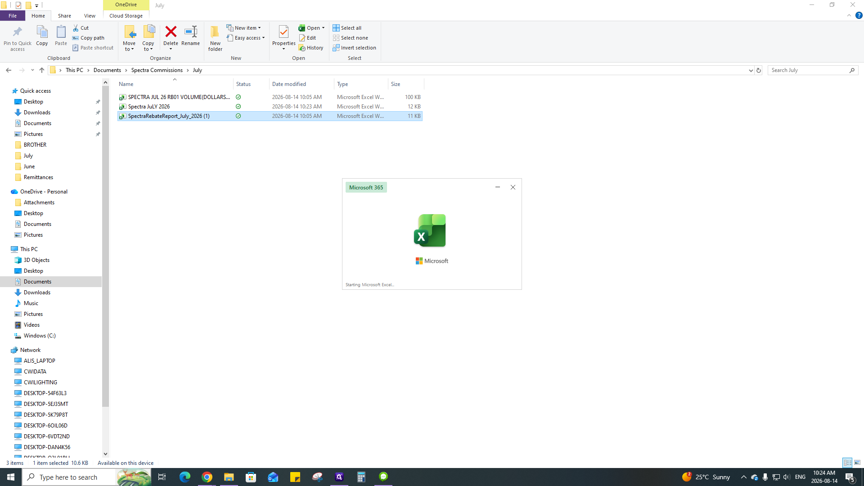Click Copy path in Clipboard group

point(89,38)
